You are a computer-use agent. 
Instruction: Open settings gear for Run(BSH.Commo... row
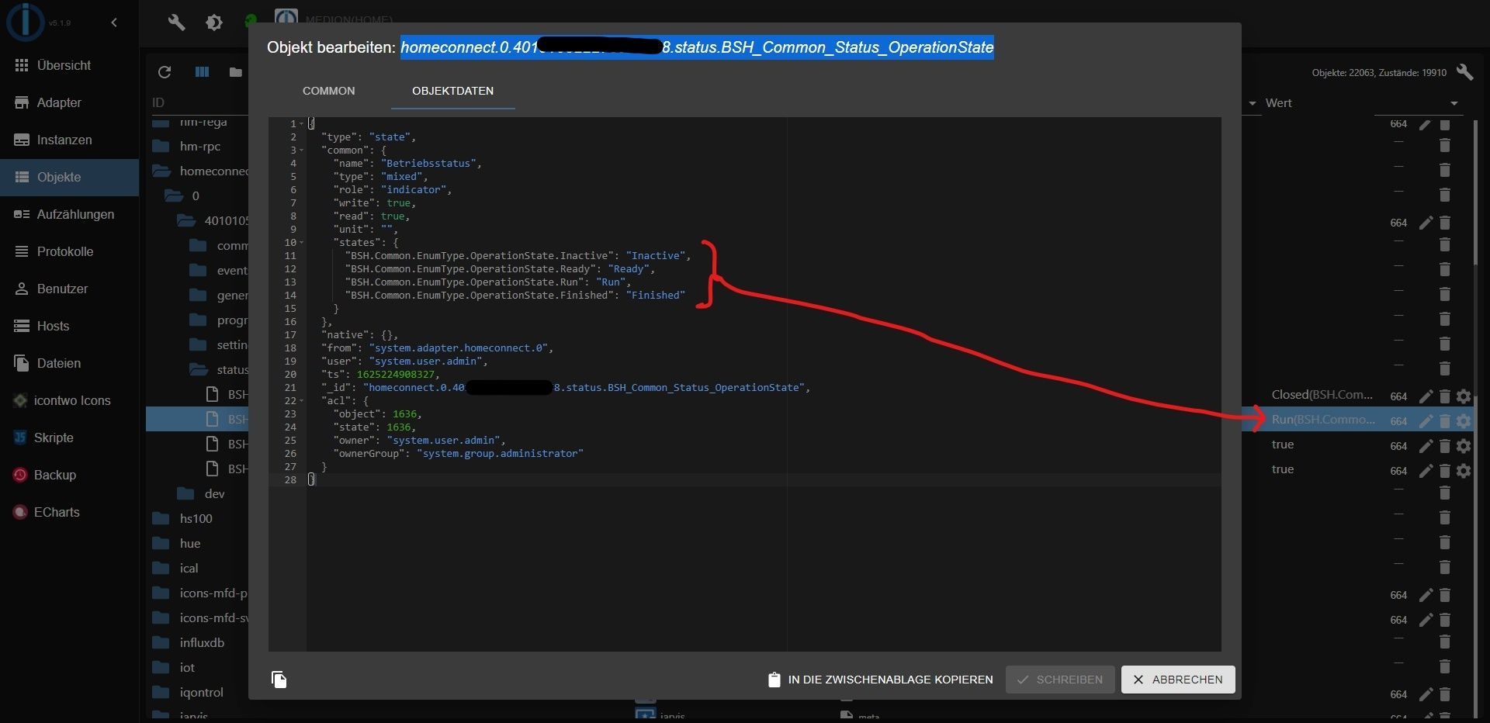pyautogui.click(x=1464, y=421)
